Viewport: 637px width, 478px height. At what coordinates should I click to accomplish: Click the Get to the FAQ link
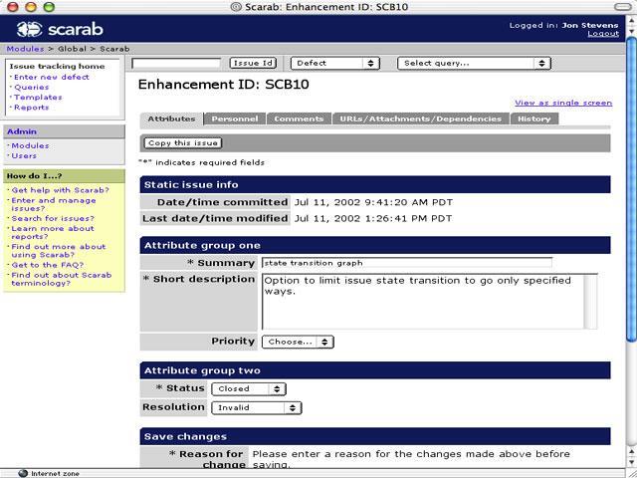(46, 265)
